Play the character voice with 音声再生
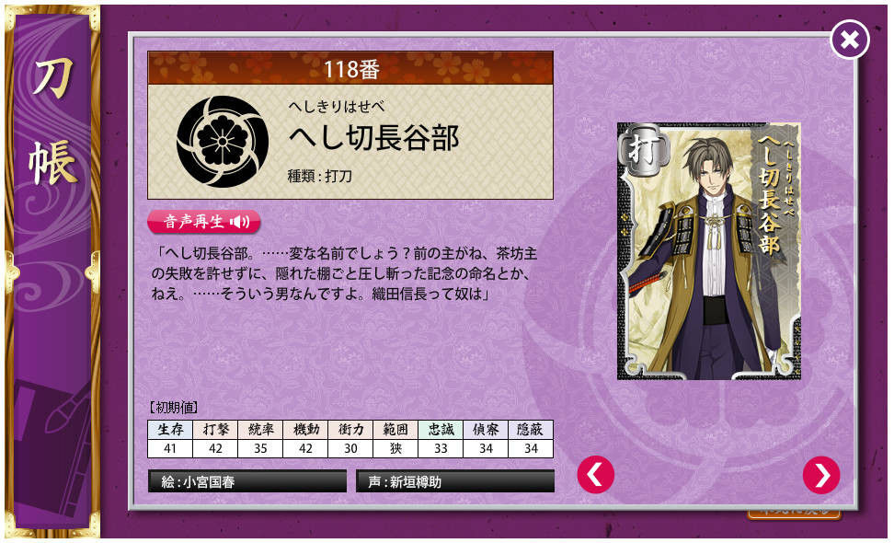 [x=204, y=221]
